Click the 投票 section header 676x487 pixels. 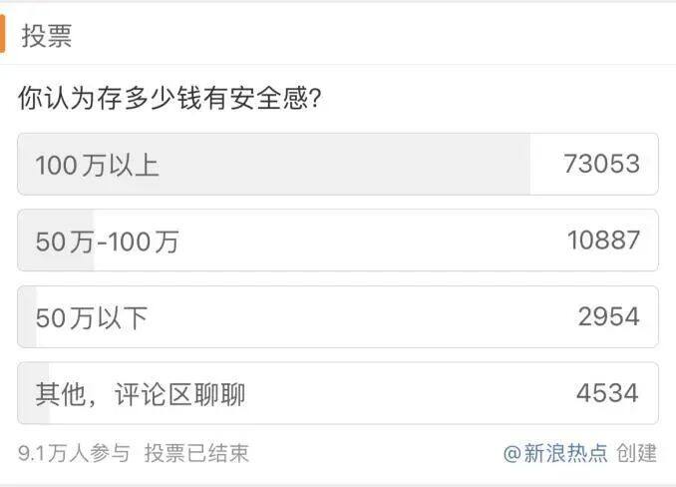[x=46, y=36]
